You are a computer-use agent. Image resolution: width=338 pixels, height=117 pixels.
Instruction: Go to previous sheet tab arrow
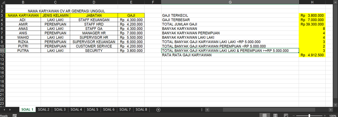click(x=4, y=110)
